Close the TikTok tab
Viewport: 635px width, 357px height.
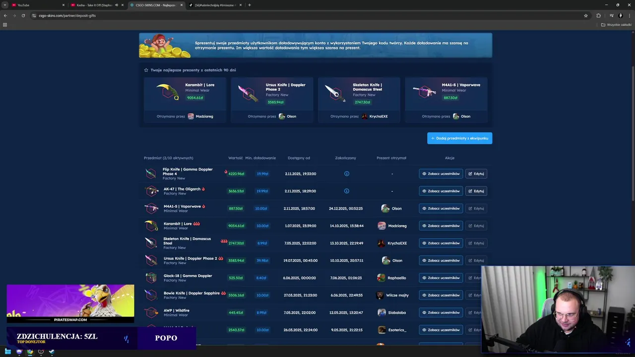pyautogui.click(x=241, y=5)
